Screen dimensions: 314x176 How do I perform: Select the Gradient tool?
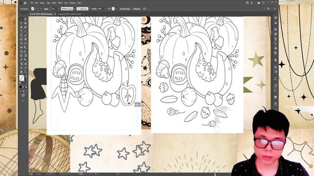25,55
